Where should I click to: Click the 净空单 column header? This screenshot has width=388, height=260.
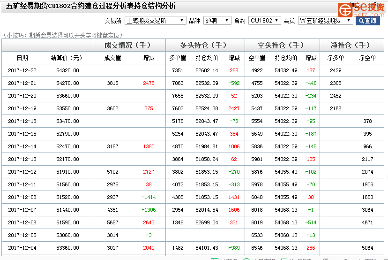pos(367,58)
